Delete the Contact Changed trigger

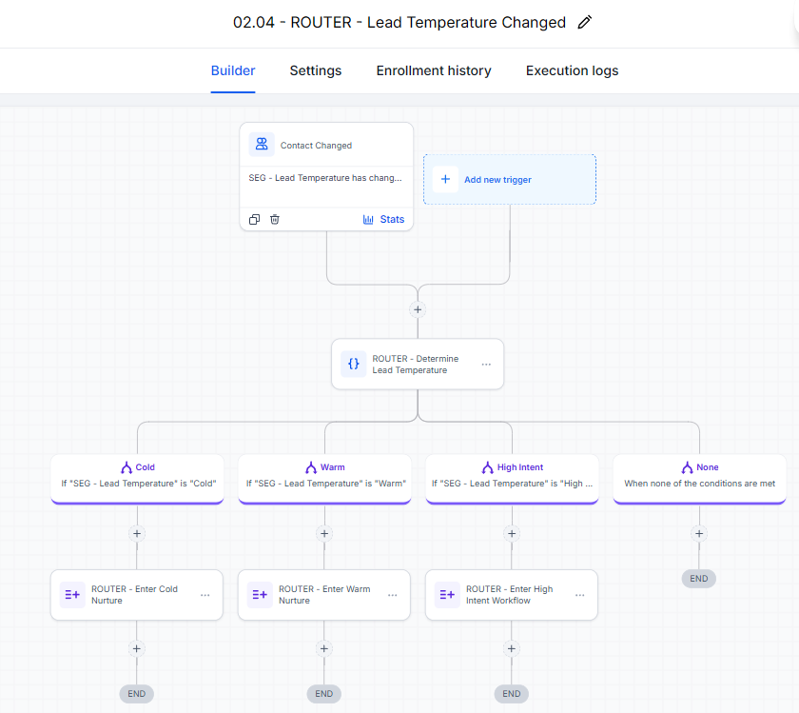(x=275, y=219)
